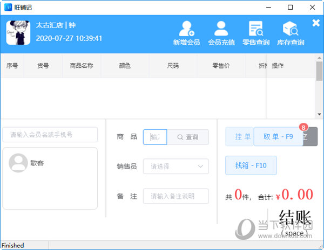Click the 查询 search button

(188, 137)
